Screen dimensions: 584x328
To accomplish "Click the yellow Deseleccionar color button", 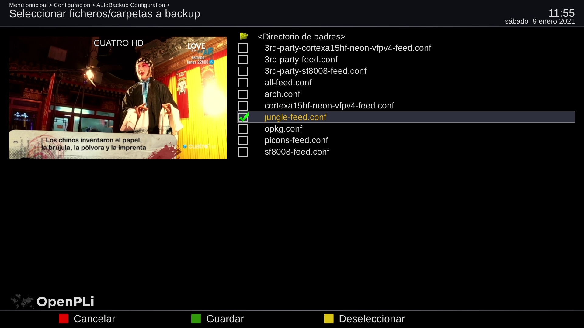I will click(329, 319).
